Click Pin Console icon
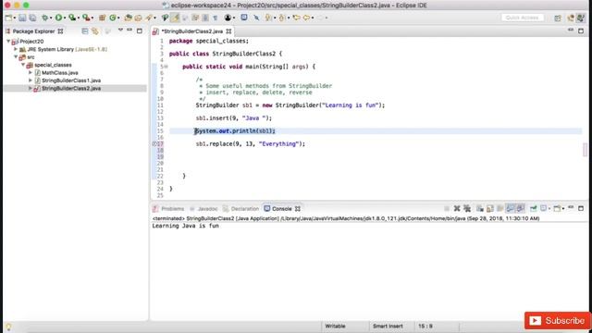Viewport: 592px width, 333px height. tap(533, 208)
